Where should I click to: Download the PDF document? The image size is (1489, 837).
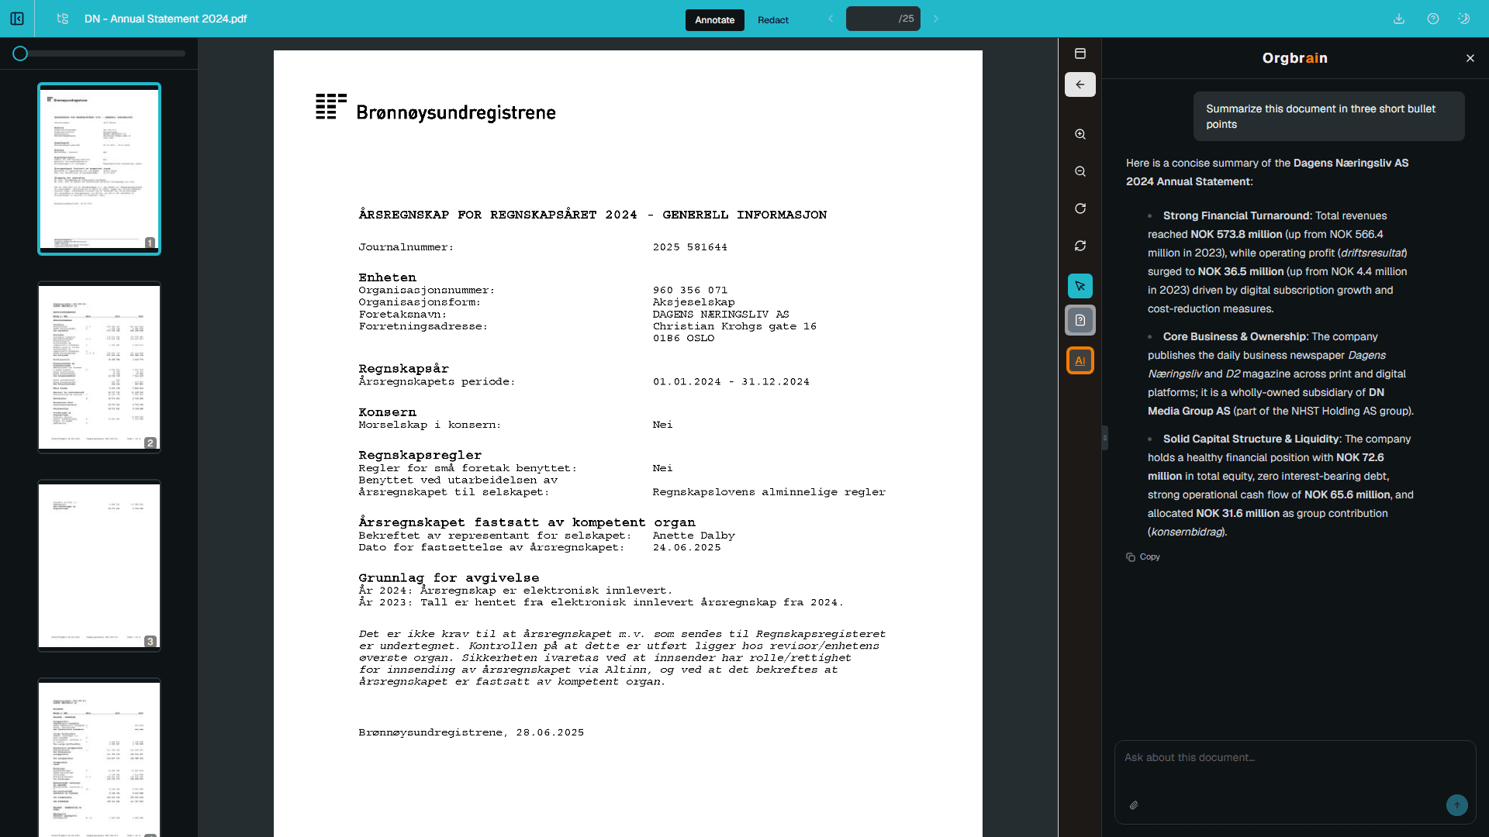coord(1399,19)
